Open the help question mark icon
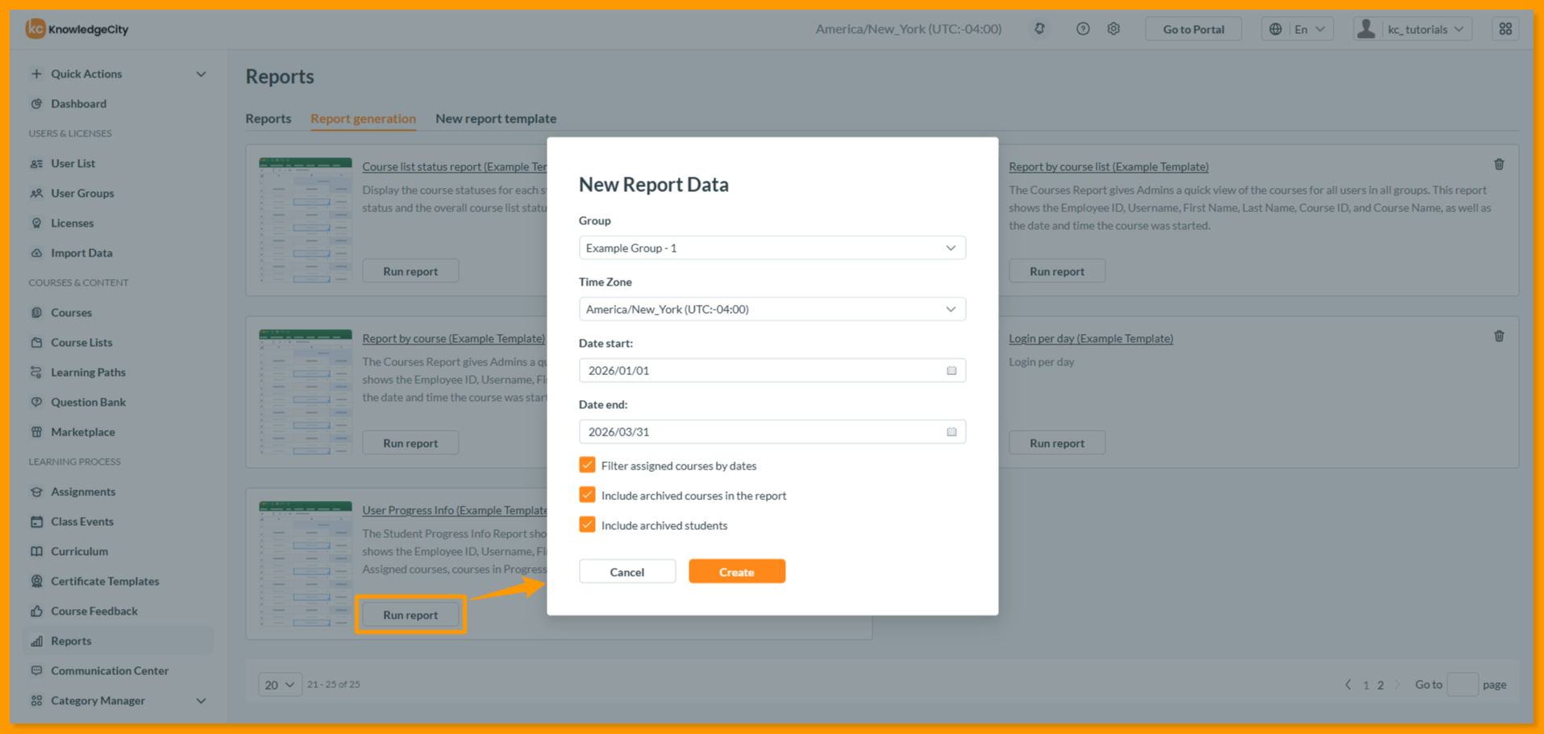Viewport: 1544px width, 734px height. point(1083,29)
